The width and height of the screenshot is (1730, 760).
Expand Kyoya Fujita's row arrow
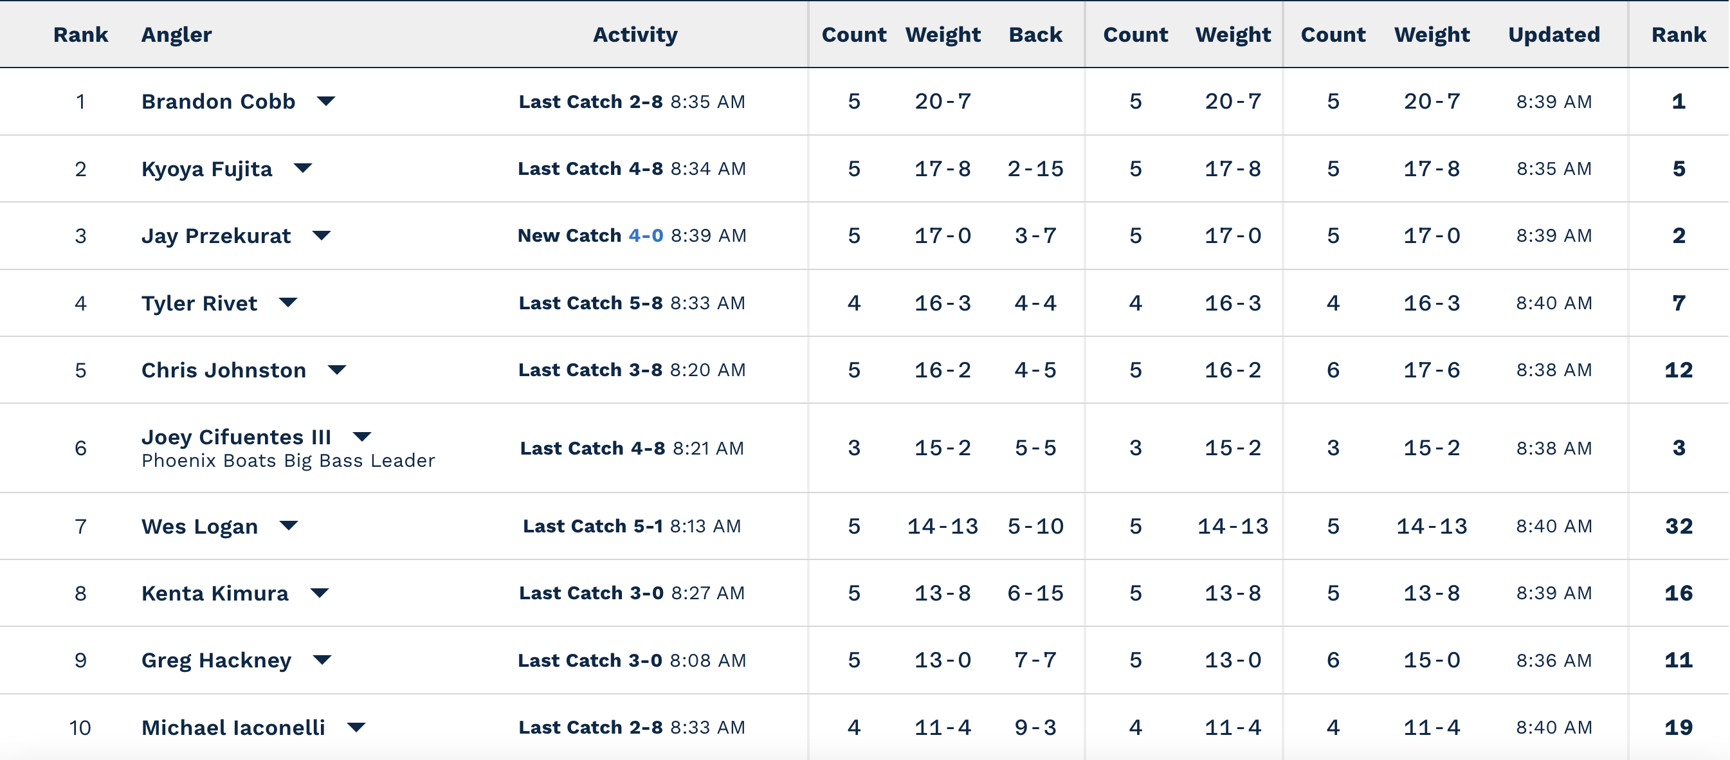coord(303,168)
